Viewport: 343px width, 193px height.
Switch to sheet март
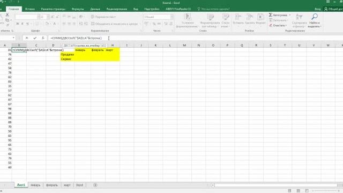(x=67, y=185)
